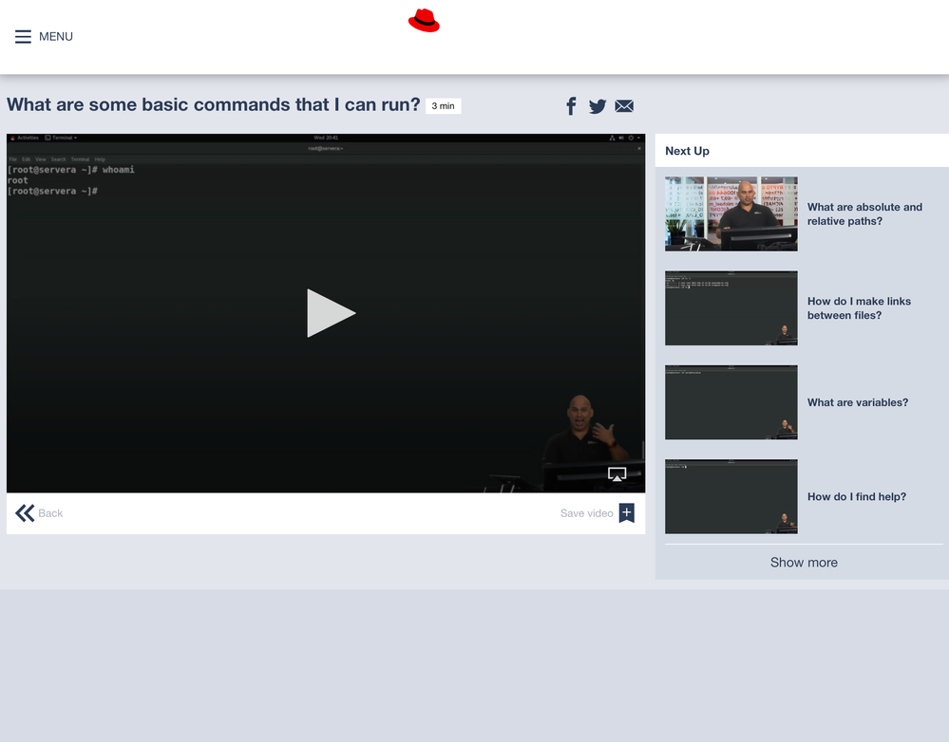Click the Red Hat logo
The height and width of the screenshot is (742, 949).
(x=424, y=21)
